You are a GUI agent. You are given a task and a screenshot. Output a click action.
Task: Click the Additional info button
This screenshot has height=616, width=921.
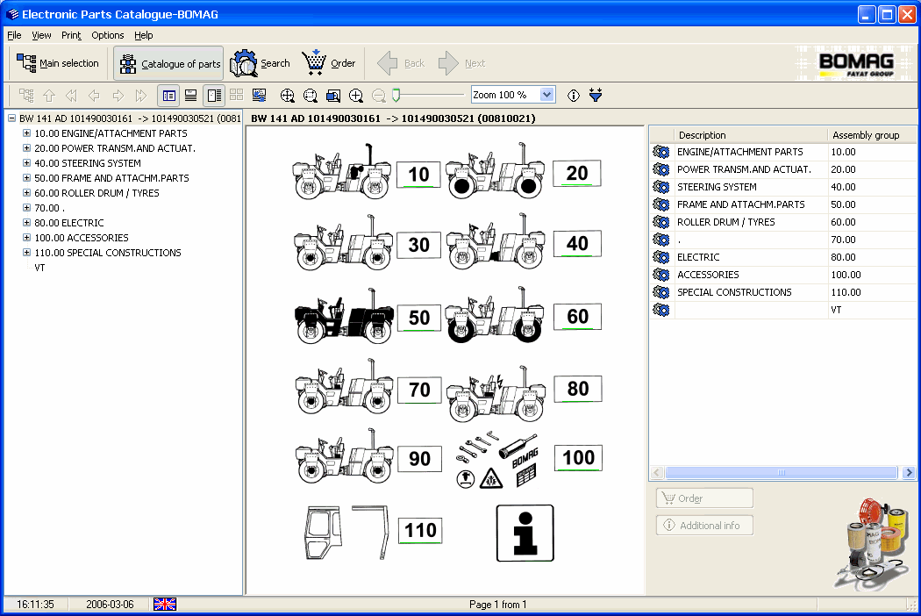pyautogui.click(x=704, y=525)
